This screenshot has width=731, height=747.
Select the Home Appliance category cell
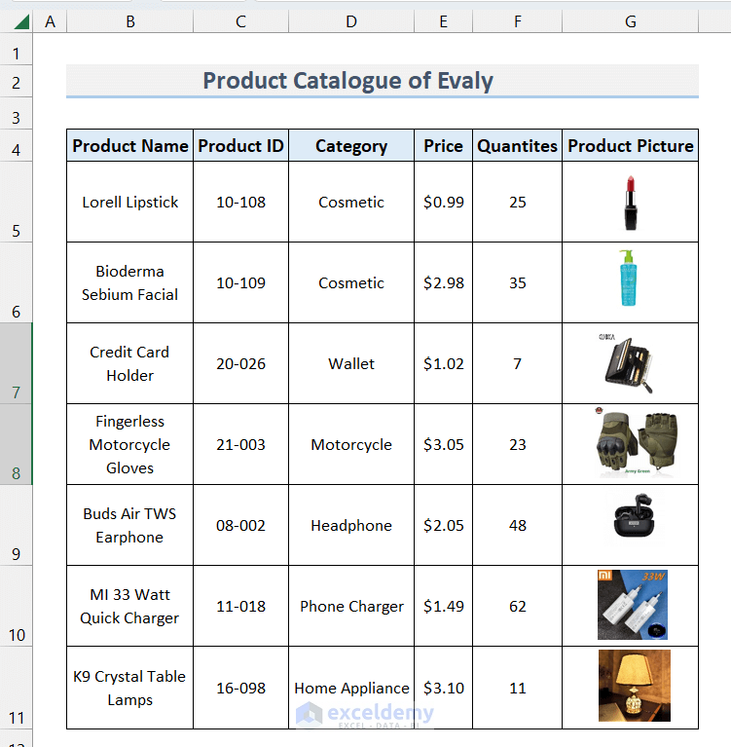(x=351, y=688)
